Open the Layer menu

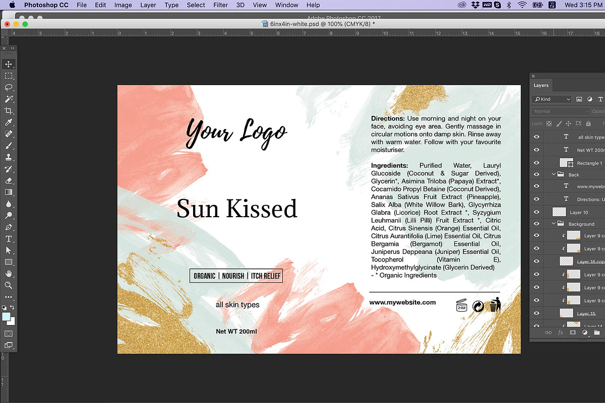[148, 5]
